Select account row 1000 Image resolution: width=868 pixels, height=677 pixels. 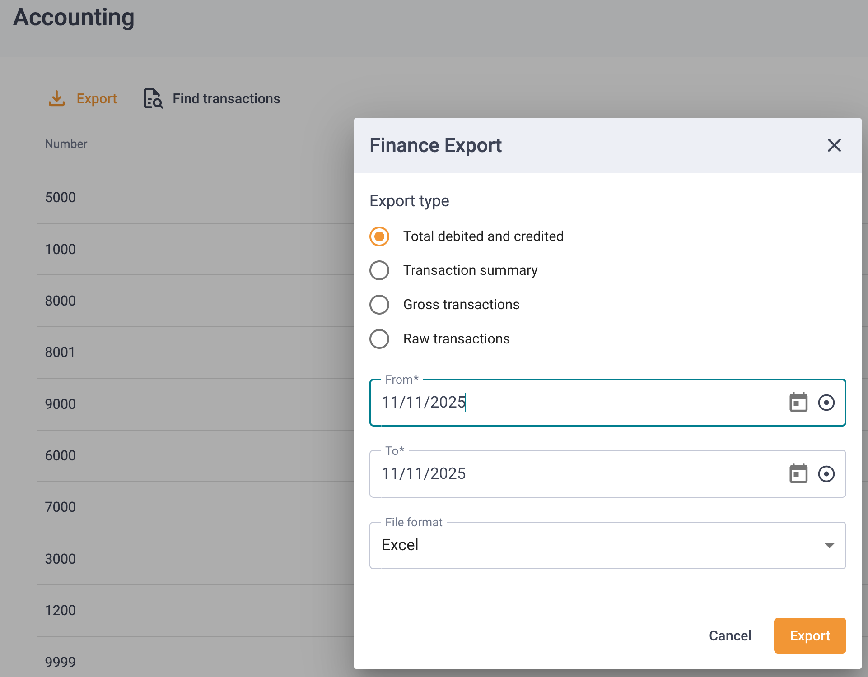[195, 249]
